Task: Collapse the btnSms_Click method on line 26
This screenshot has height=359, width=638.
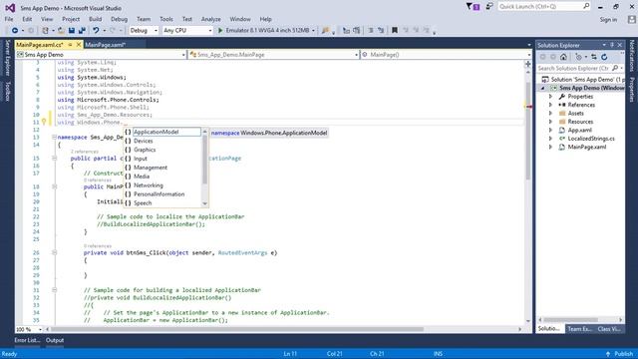Action: pyautogui.click(x=54, y=252)
